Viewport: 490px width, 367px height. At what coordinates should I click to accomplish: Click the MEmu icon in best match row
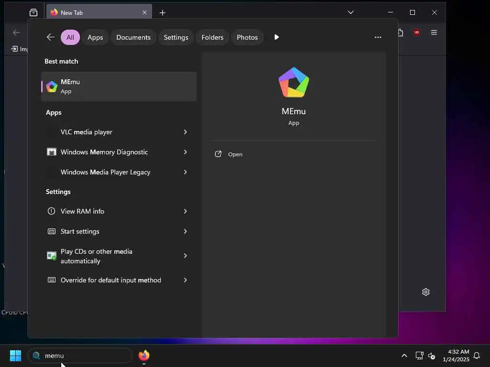click(52, 86)
